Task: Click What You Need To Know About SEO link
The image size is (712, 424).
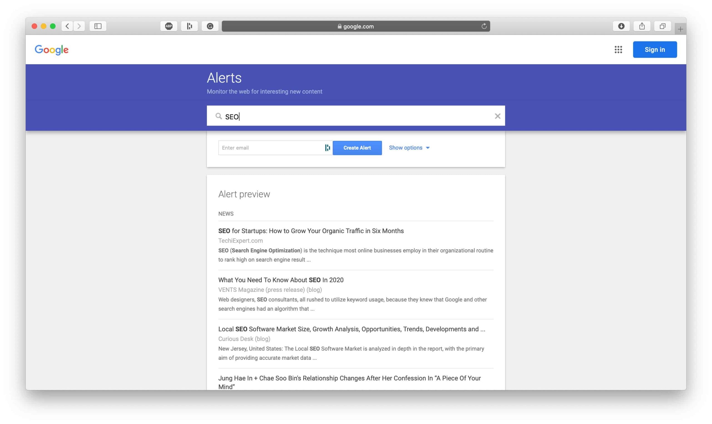Action: click(281, 280)
